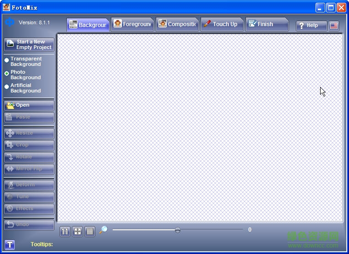349x254 pixels.
Task: Click Start a New Empty Project
Action: click(x=29, y=44)
